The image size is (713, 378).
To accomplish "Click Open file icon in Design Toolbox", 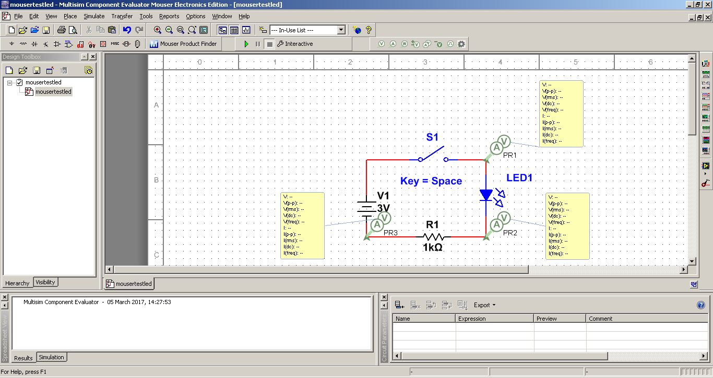I will pyautogui.click(x=22, y=70).
